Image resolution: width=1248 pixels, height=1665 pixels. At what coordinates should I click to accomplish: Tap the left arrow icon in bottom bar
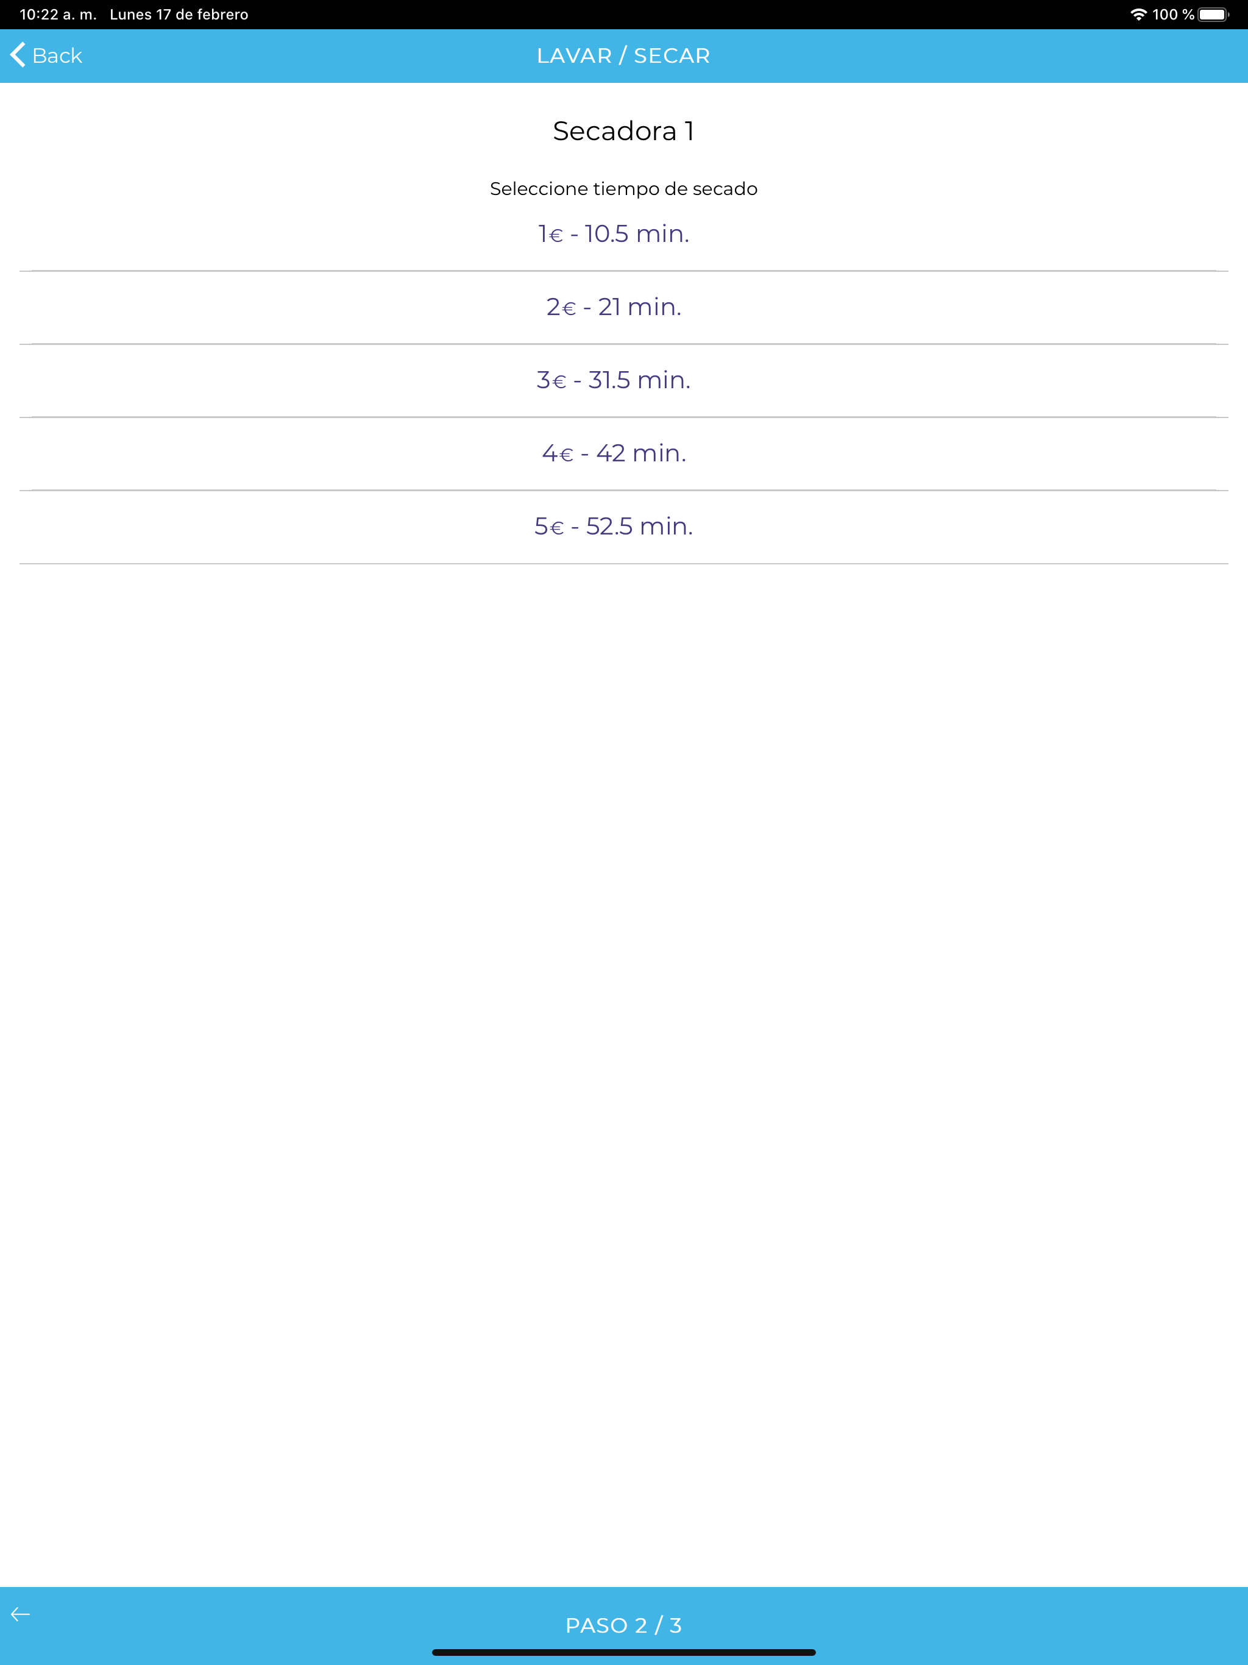point(20,1614)
